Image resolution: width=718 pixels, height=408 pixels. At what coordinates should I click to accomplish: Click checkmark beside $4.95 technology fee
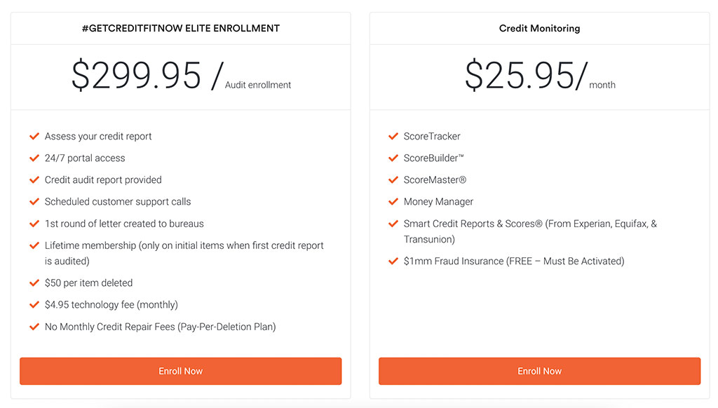(x=34, y=305)
